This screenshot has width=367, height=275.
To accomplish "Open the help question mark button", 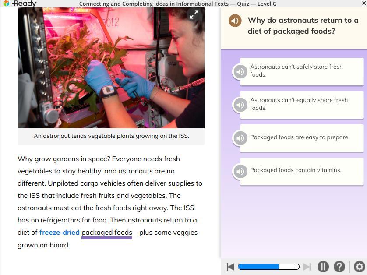I will click(339, 267).
